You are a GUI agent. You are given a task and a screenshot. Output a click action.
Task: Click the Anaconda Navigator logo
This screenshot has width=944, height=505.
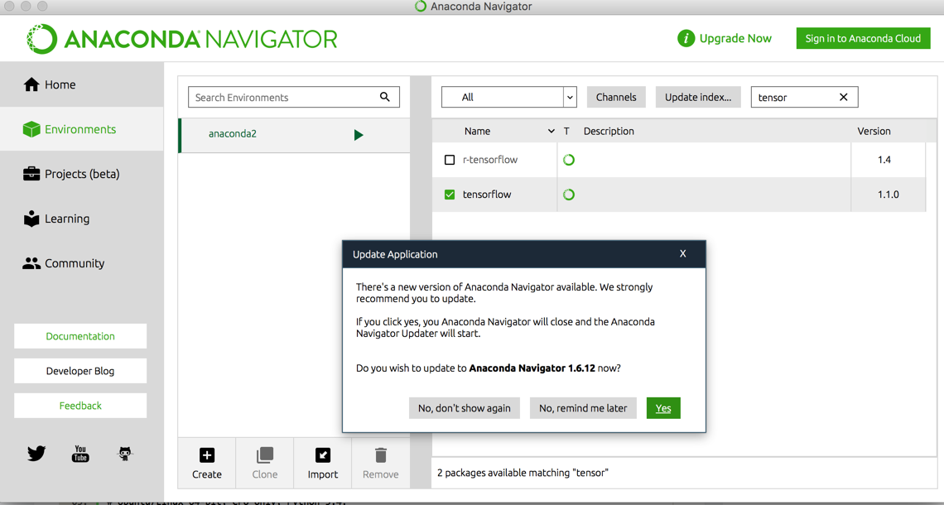tap(182, 39)
